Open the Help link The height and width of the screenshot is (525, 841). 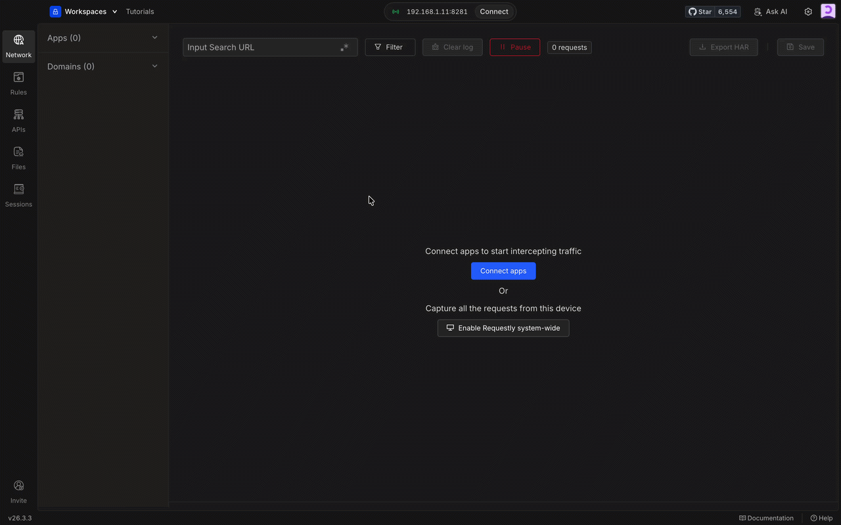[x=821, y=518]
